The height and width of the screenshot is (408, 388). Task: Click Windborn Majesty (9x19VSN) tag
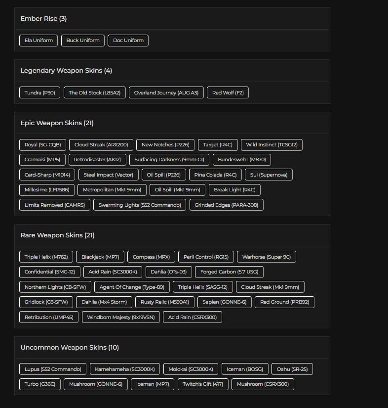[x=120, y=317]
